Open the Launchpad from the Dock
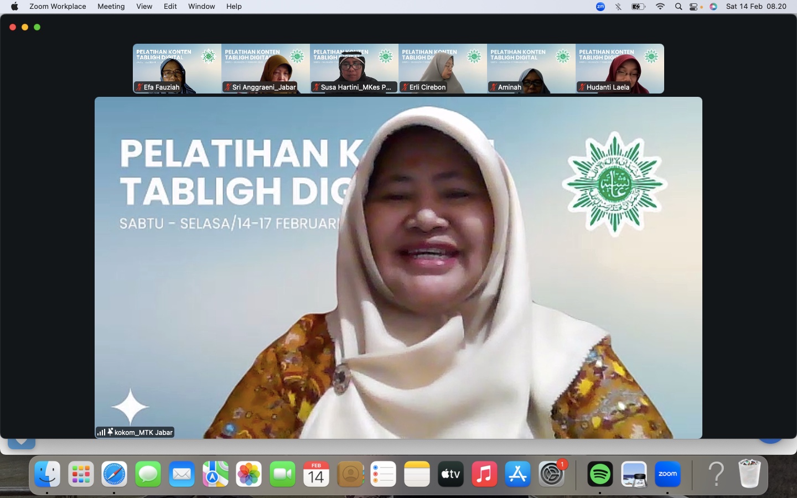797x498 pixels. [x=81, y=474]
